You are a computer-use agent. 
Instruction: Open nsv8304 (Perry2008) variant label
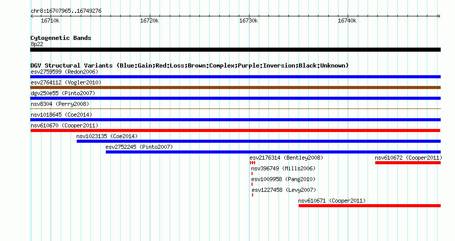[x=60, y=104]
